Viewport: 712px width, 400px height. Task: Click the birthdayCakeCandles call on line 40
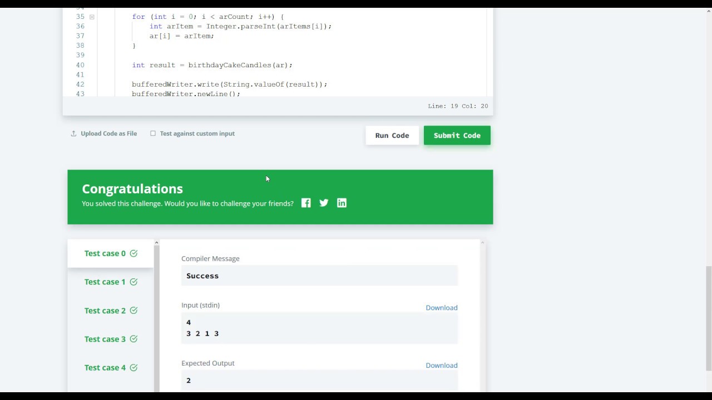[x=240, y=65]
